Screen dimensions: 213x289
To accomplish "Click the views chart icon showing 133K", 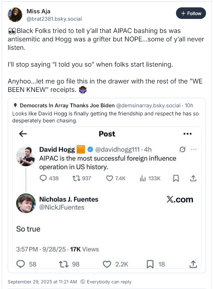I will [x=142, y=178].
